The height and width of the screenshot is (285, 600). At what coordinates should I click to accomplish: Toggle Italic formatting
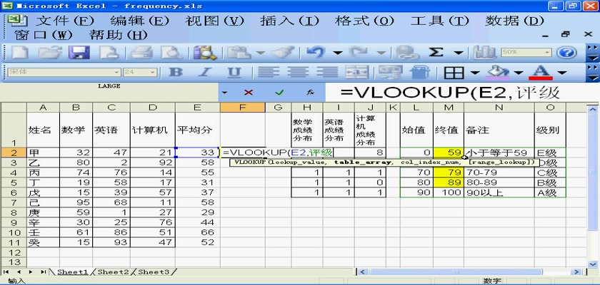204,72
